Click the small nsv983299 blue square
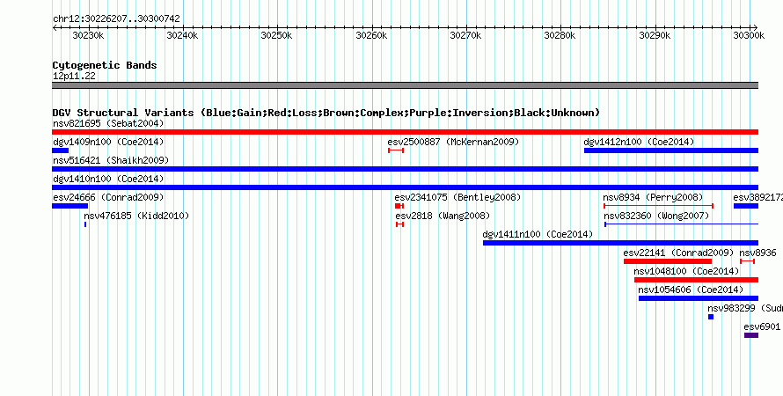The height and width of the screenshot is (396, 783). 711,317
